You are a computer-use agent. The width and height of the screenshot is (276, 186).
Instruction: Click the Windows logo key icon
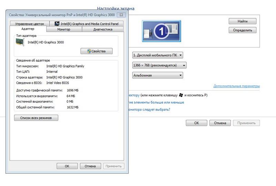pyautogui.click(x=181, y=95)
